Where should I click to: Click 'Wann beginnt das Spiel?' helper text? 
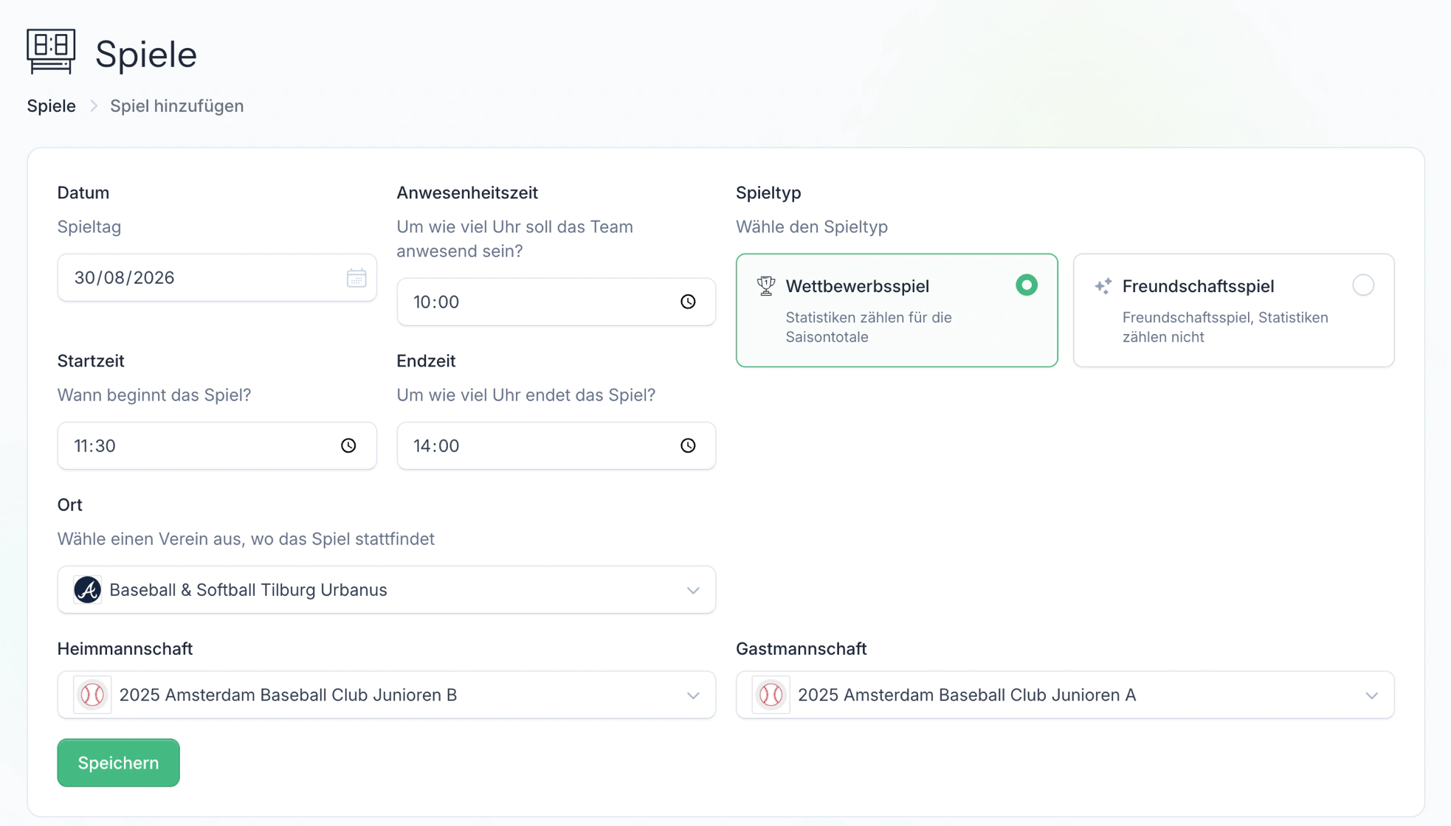154,395
